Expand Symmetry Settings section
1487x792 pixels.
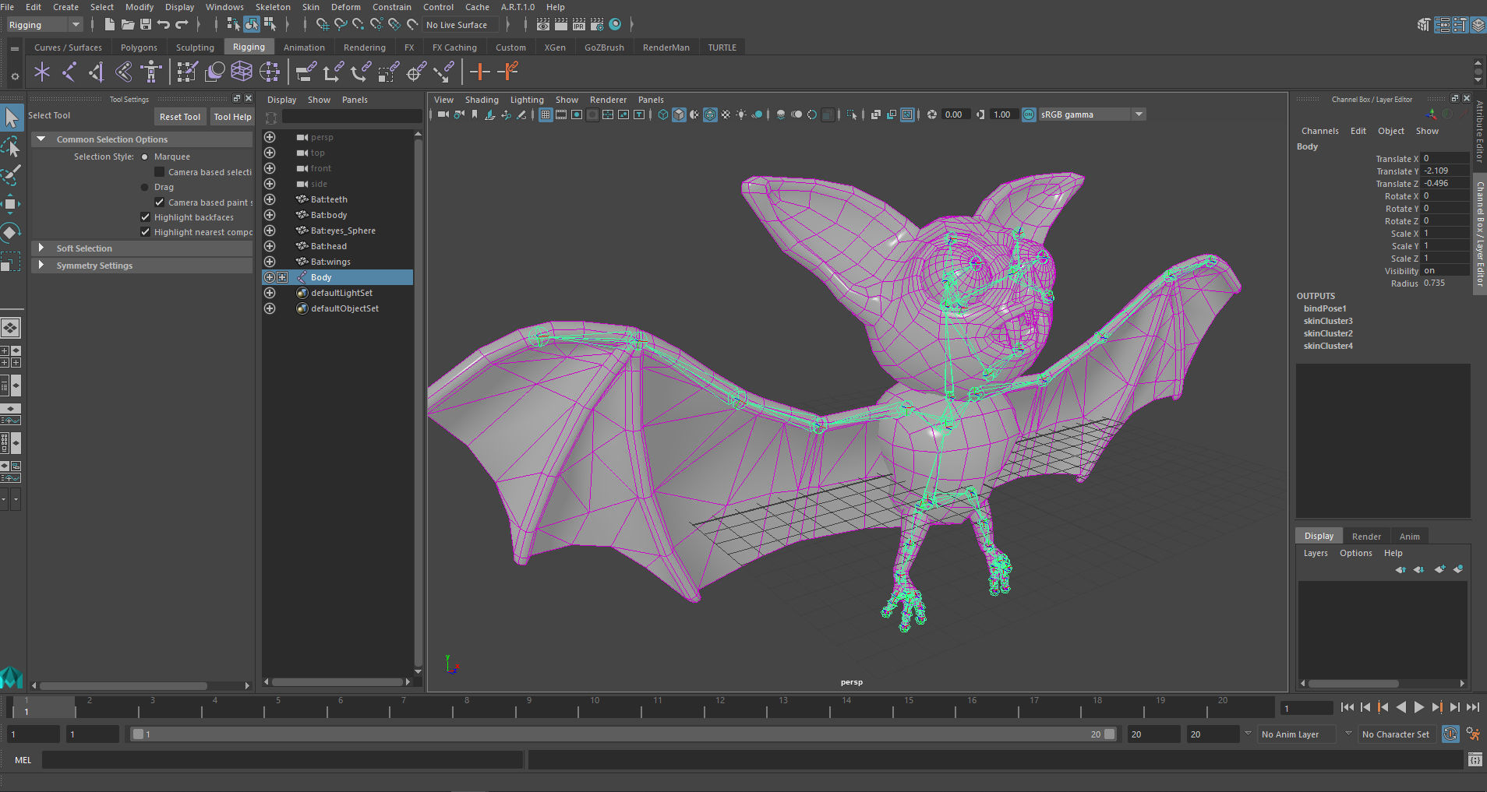(142, 266)
